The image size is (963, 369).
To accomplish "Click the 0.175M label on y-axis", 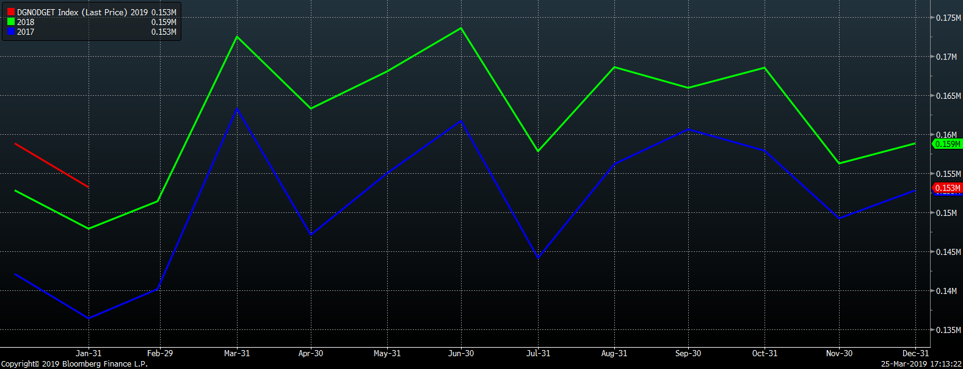I will pyautogui.click(x=948, y=18).
